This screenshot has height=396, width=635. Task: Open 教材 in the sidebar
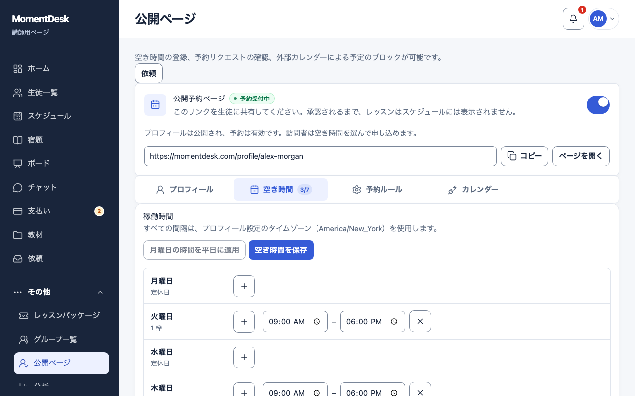[x=60, y=235]
